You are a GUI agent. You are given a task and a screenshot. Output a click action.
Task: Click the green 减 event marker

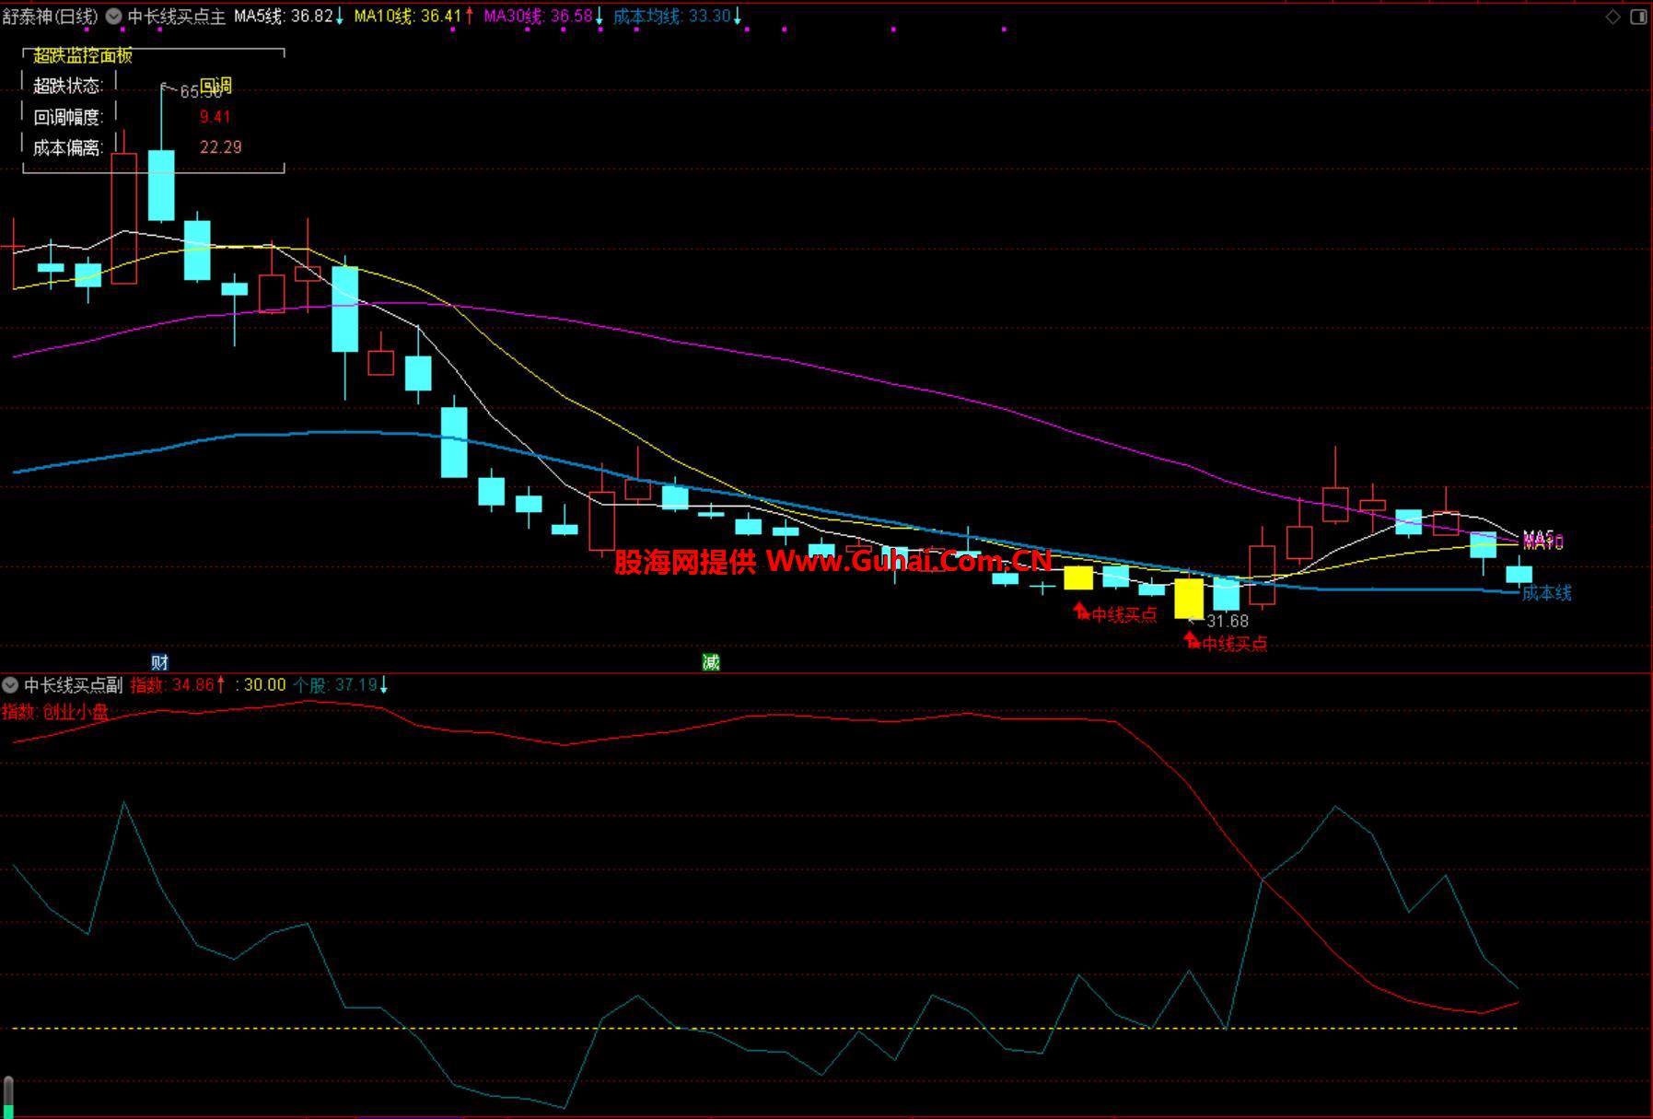[x=710, y=661]
